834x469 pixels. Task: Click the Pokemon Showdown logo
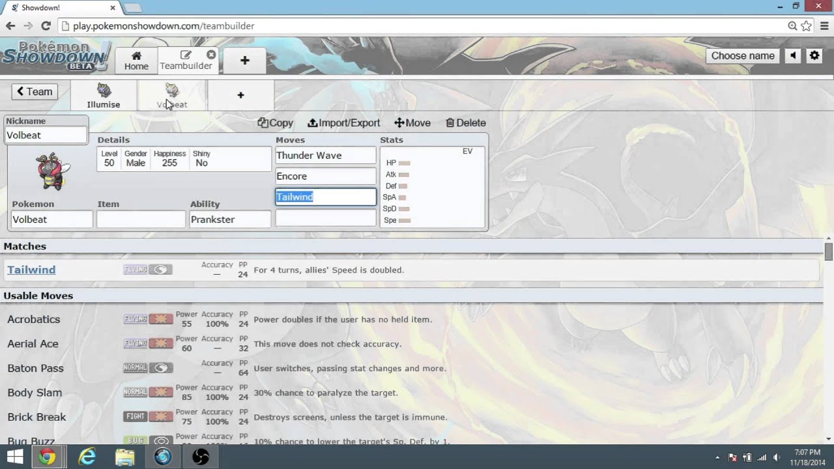point(55,56)
